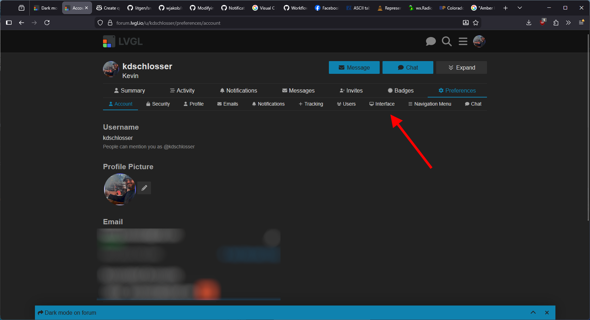Open the hamburger menu in LVGL header
The height and width of the screenshot is (320, 590).
[x=463, y=42]
